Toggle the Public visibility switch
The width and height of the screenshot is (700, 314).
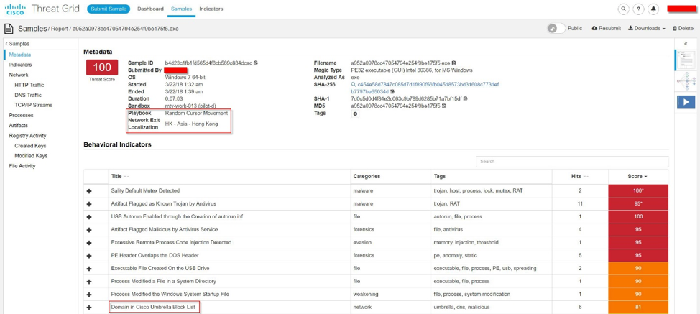click(556, 29)
